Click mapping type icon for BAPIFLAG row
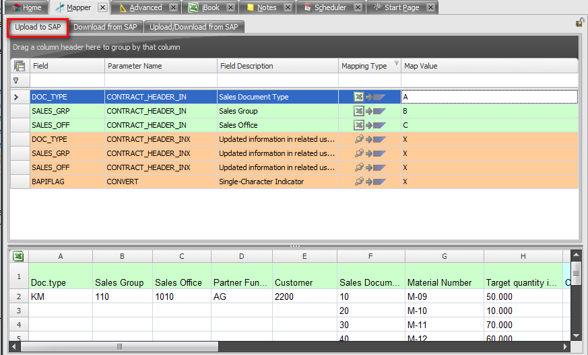Image resolution: width=588 pixels, height=355 pixels. click(370, 182)
